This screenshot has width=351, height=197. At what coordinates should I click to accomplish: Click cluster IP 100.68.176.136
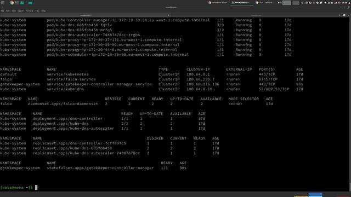[203, 84]
